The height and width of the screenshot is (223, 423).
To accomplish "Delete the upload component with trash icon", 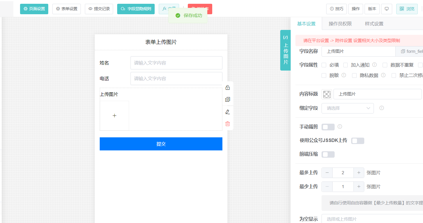I will coord(228,124).
